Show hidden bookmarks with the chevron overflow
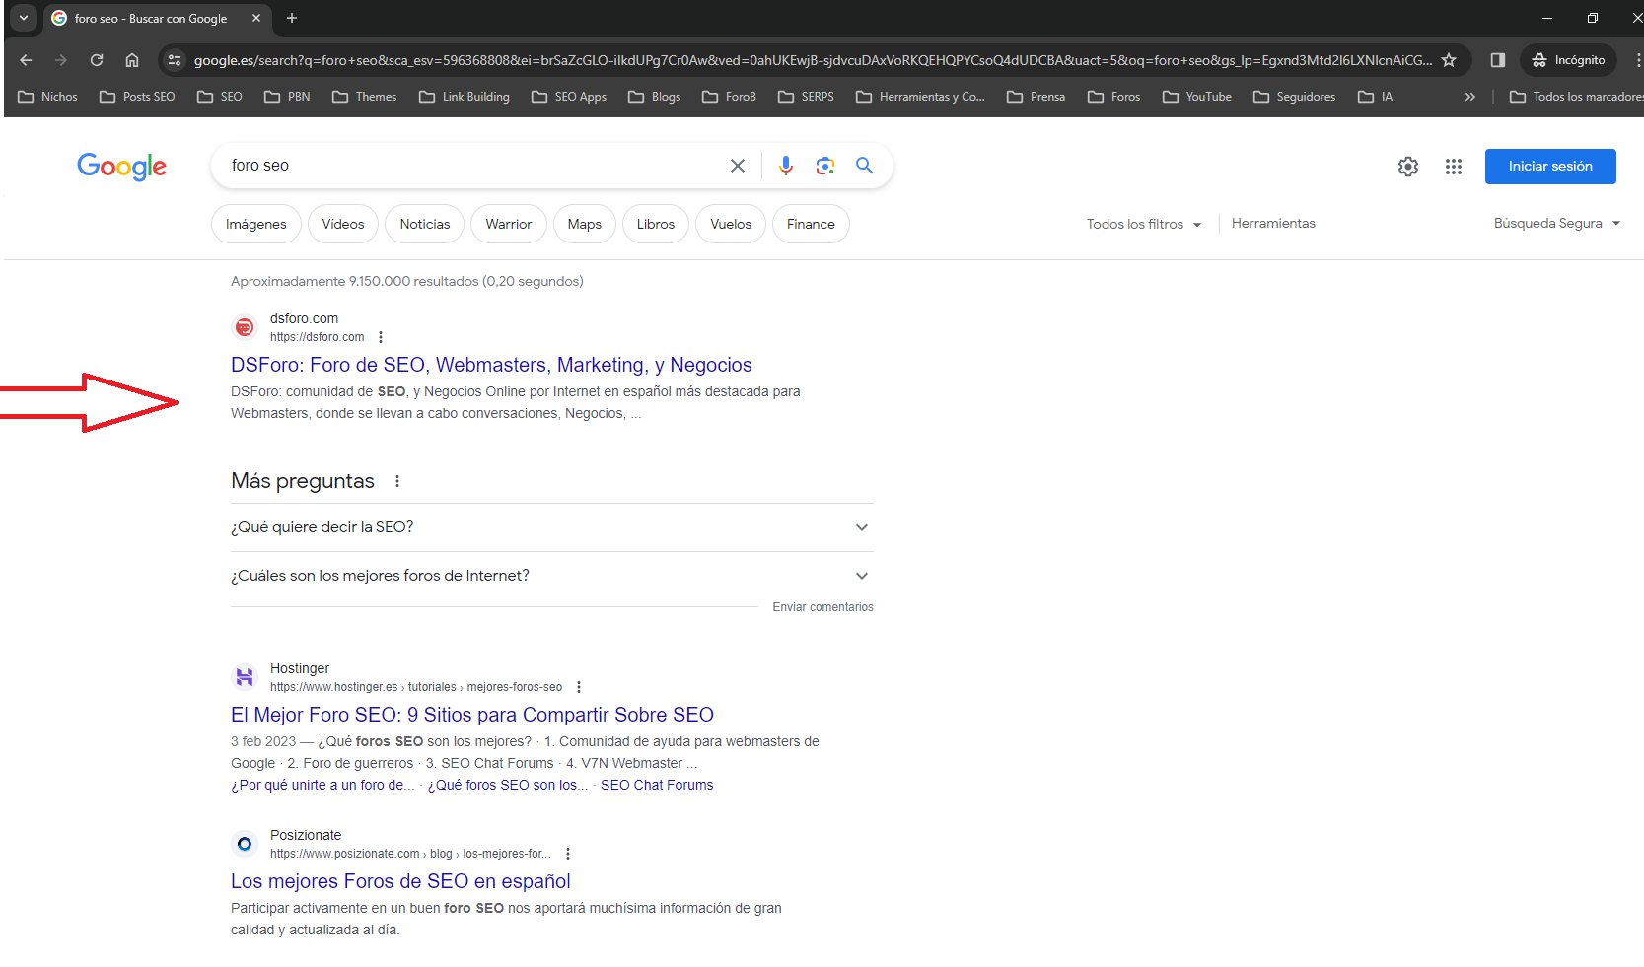This screenshot has width=1644, height=967. pyautogui.click(x=1469, y=97)
